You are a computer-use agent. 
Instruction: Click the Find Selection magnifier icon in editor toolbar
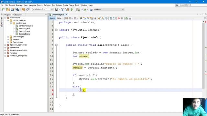coord(81,18)
